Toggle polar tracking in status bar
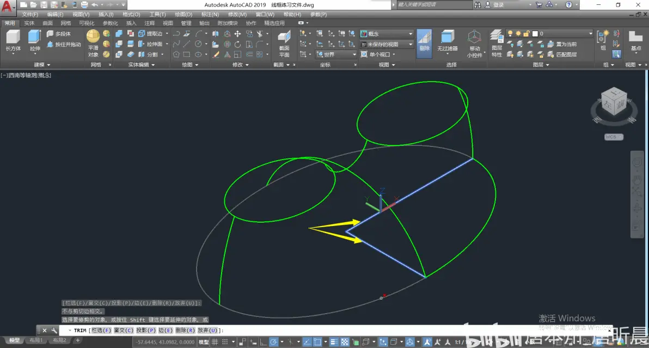Viewport: 649px width, 348px height. 273,342
